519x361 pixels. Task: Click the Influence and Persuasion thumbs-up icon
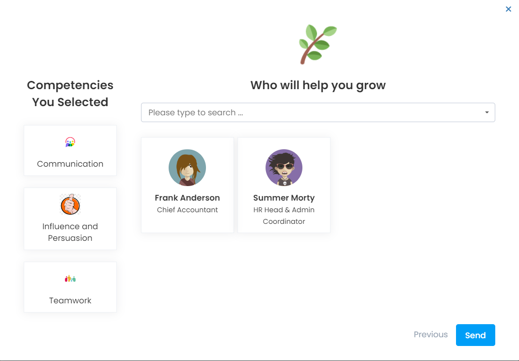[70, 205]
